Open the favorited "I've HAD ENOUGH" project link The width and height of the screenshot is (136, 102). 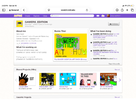click(x=106, y=36)
